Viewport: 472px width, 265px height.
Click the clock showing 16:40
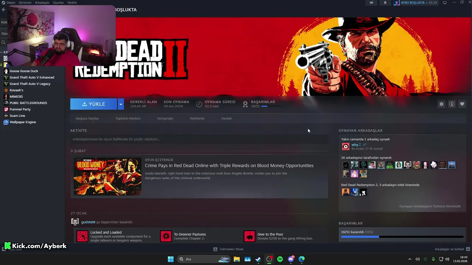click(464, 257)
